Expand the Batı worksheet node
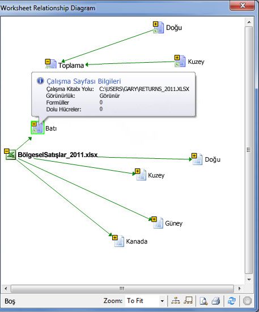 pos(34,124)
